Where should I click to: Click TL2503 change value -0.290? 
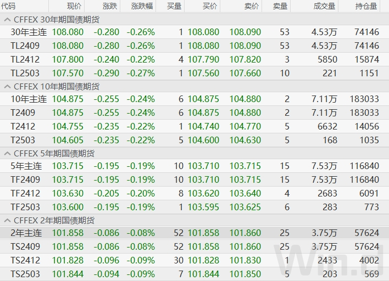(x=107, y=73)
